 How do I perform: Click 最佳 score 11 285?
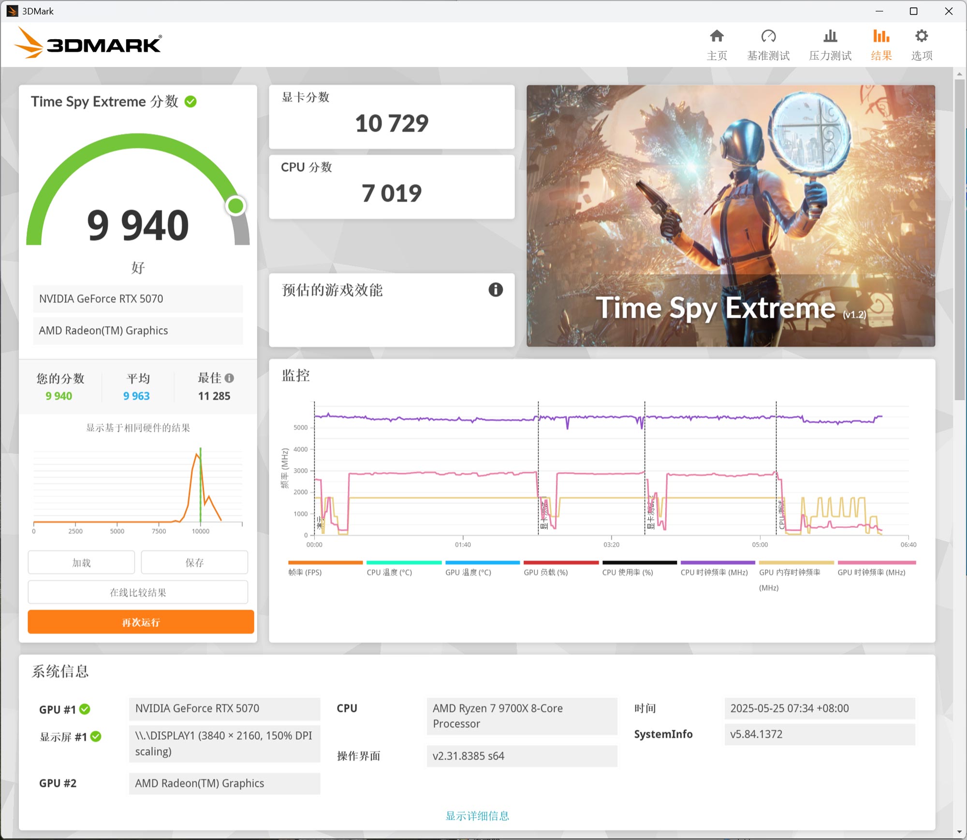(x=214, y=396)
